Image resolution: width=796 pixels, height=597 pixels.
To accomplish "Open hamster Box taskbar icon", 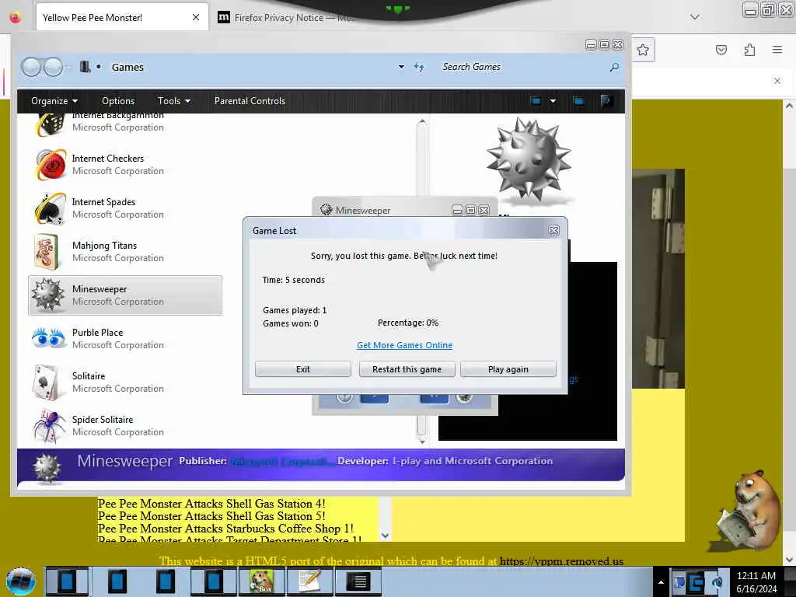I will pyautogui.click(x=262, y=581).
